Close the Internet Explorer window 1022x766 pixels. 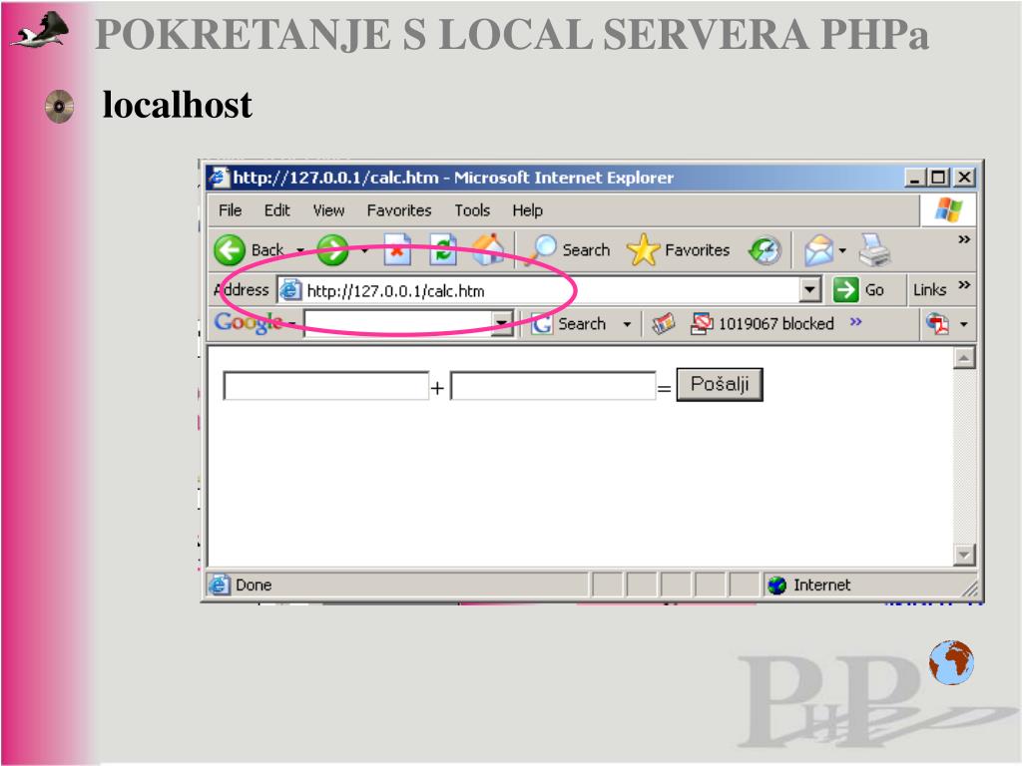click(x=965, y=178)
